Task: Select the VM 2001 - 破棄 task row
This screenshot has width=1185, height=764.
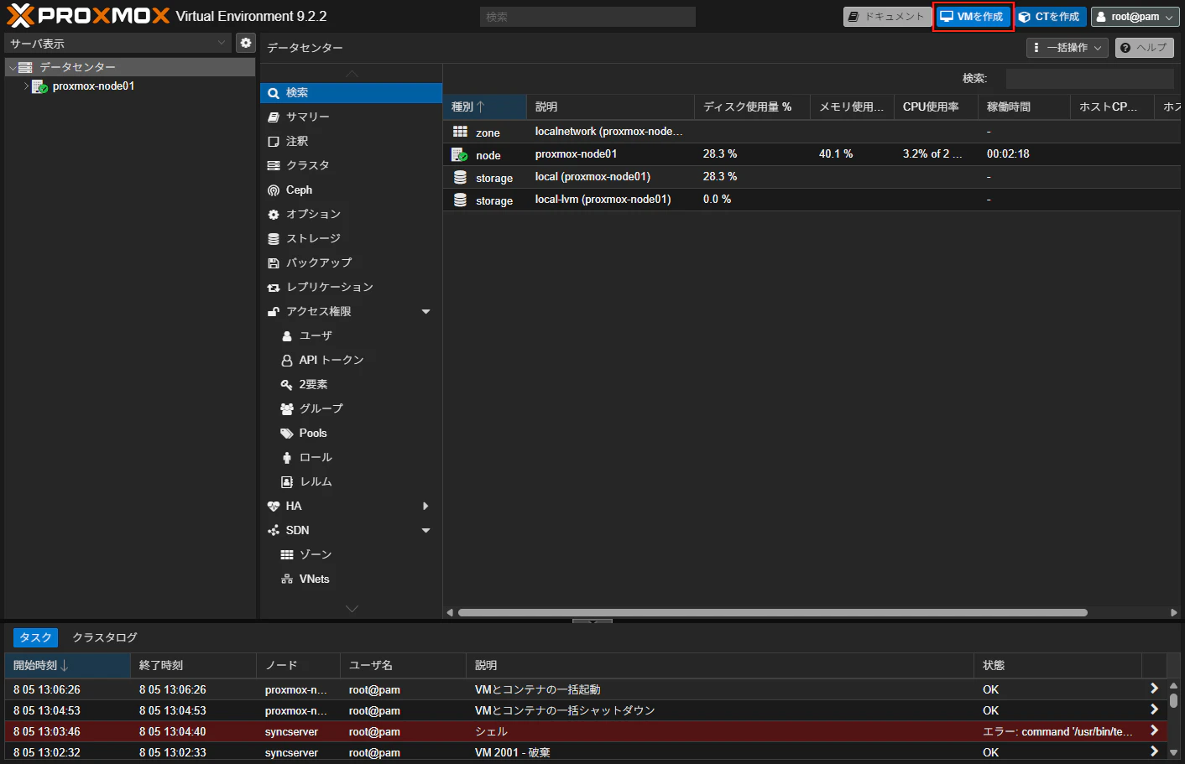Action: pyautogui.click(x=586, y=752)
